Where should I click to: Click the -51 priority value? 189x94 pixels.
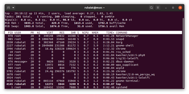(31, 58)
